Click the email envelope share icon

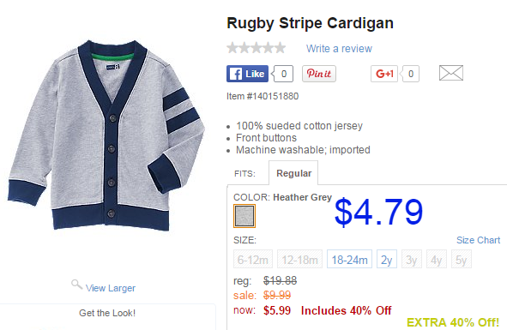pos(451,73)
